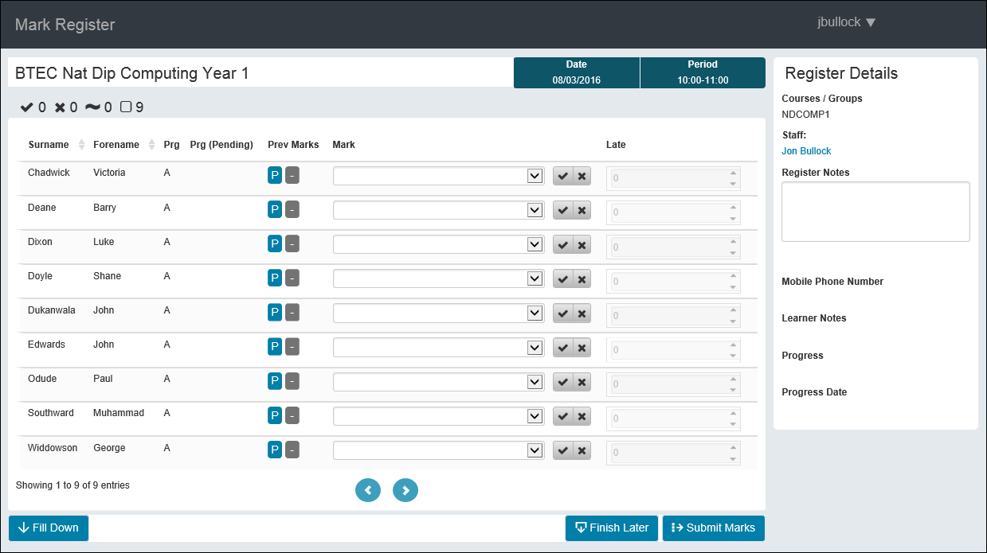Click the dash previous mark badge for John Edwards

click(x=292, y=348)
